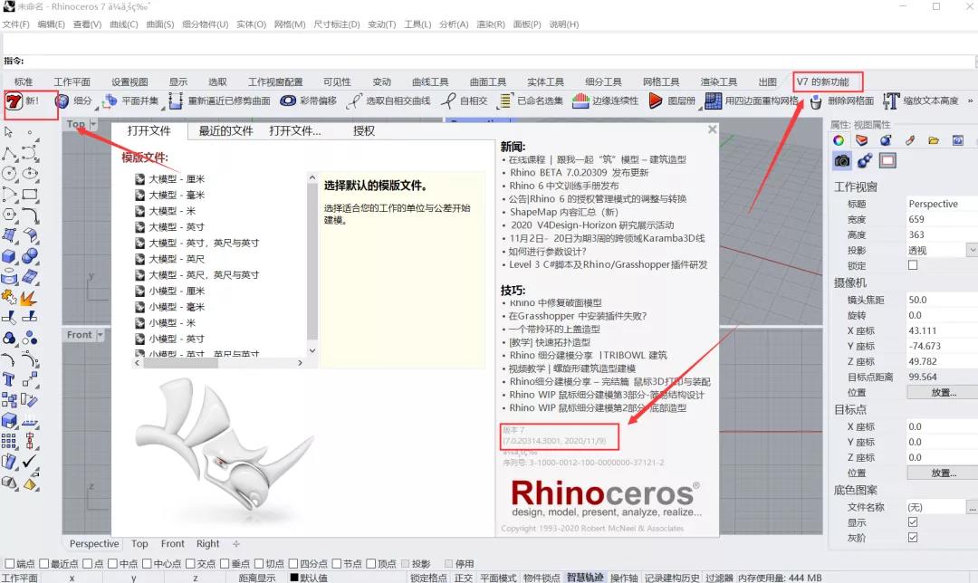Select the 缩放文本高度 tool icon
978x583 pixels.
891,100
